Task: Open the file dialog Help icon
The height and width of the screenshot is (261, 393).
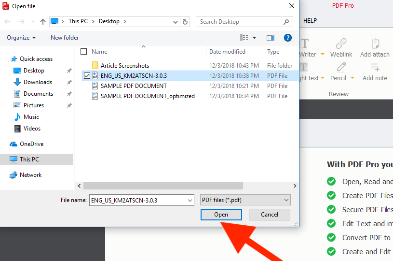Action: coord(288,38)
